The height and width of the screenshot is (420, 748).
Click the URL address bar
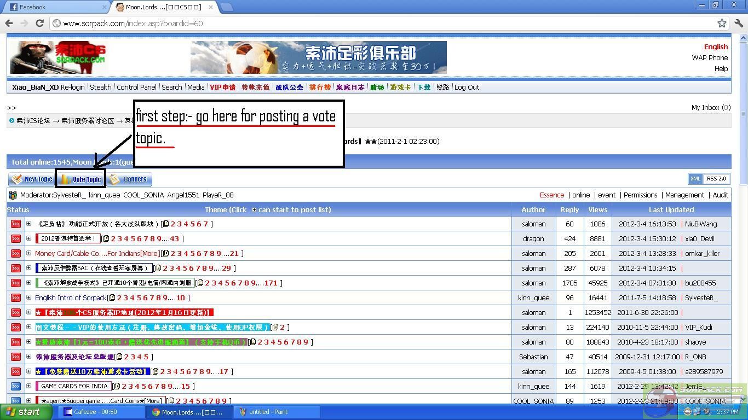click(383, 23)
